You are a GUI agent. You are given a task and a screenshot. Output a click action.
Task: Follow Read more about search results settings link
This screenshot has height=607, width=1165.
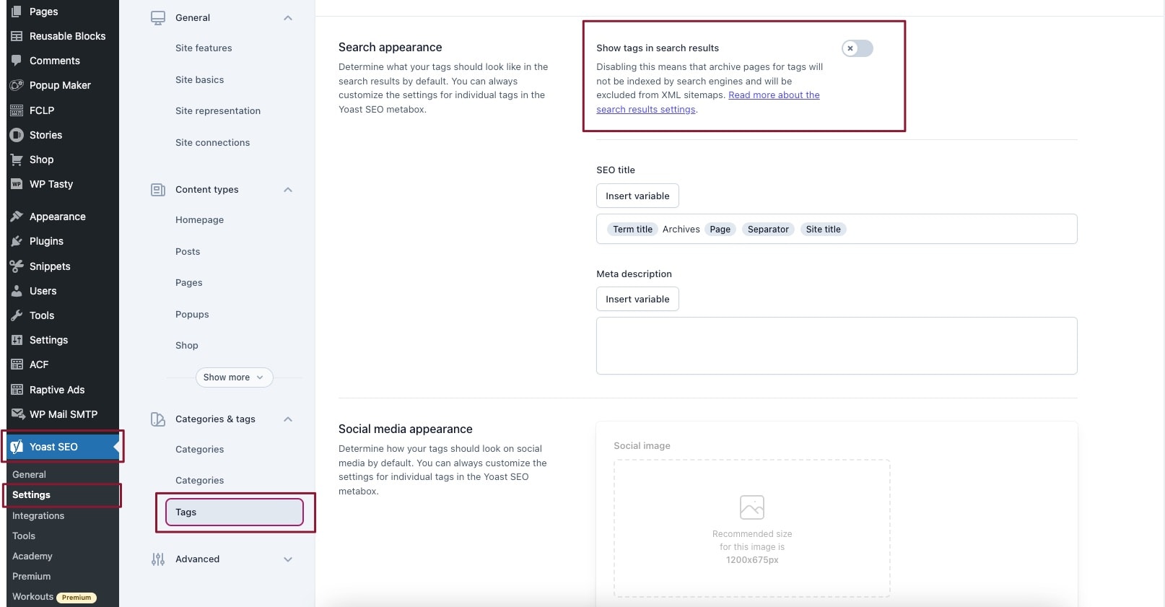tap(774, 95)
